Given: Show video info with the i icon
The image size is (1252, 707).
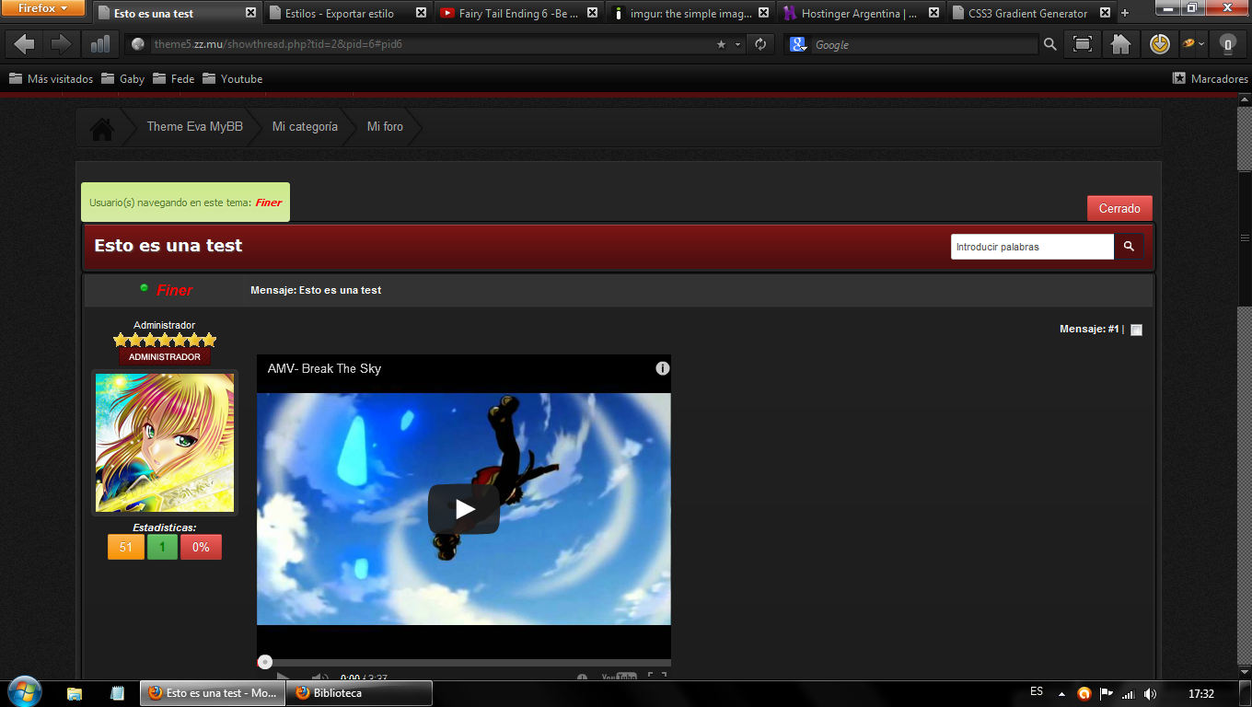Looking at the screenshot, I should (x=663, y=368).
